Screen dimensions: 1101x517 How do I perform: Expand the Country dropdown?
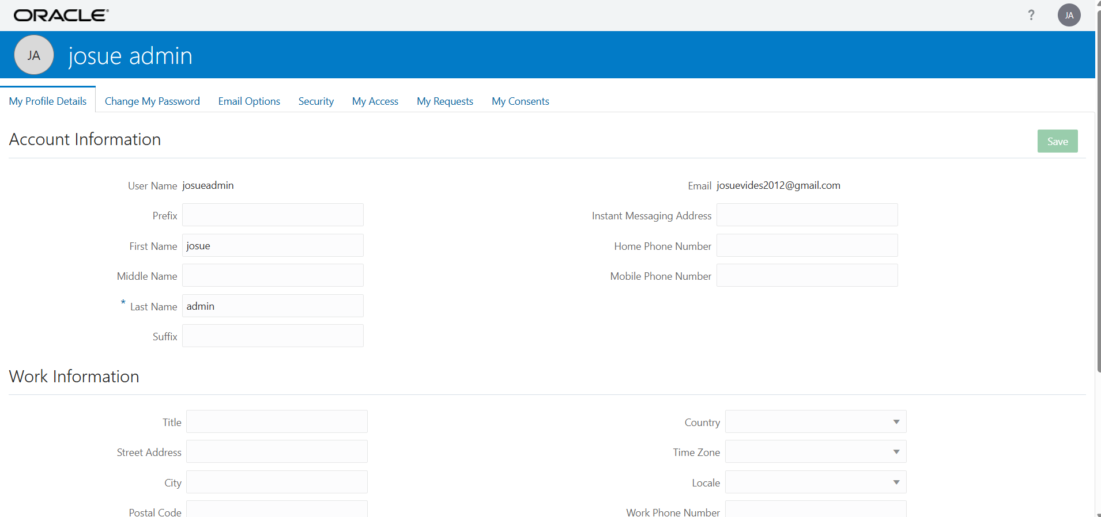pos(816,421)
